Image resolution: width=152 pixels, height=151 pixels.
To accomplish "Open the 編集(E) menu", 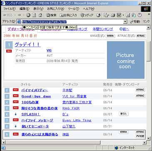I will (x=25, y=9).
